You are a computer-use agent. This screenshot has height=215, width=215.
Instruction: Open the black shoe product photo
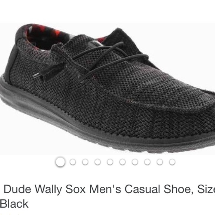(x=107, y=89)
